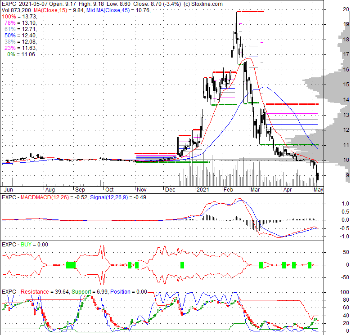Click the green BUY signal marker in mid-December
351x335 pixels.
pos(182,265)
